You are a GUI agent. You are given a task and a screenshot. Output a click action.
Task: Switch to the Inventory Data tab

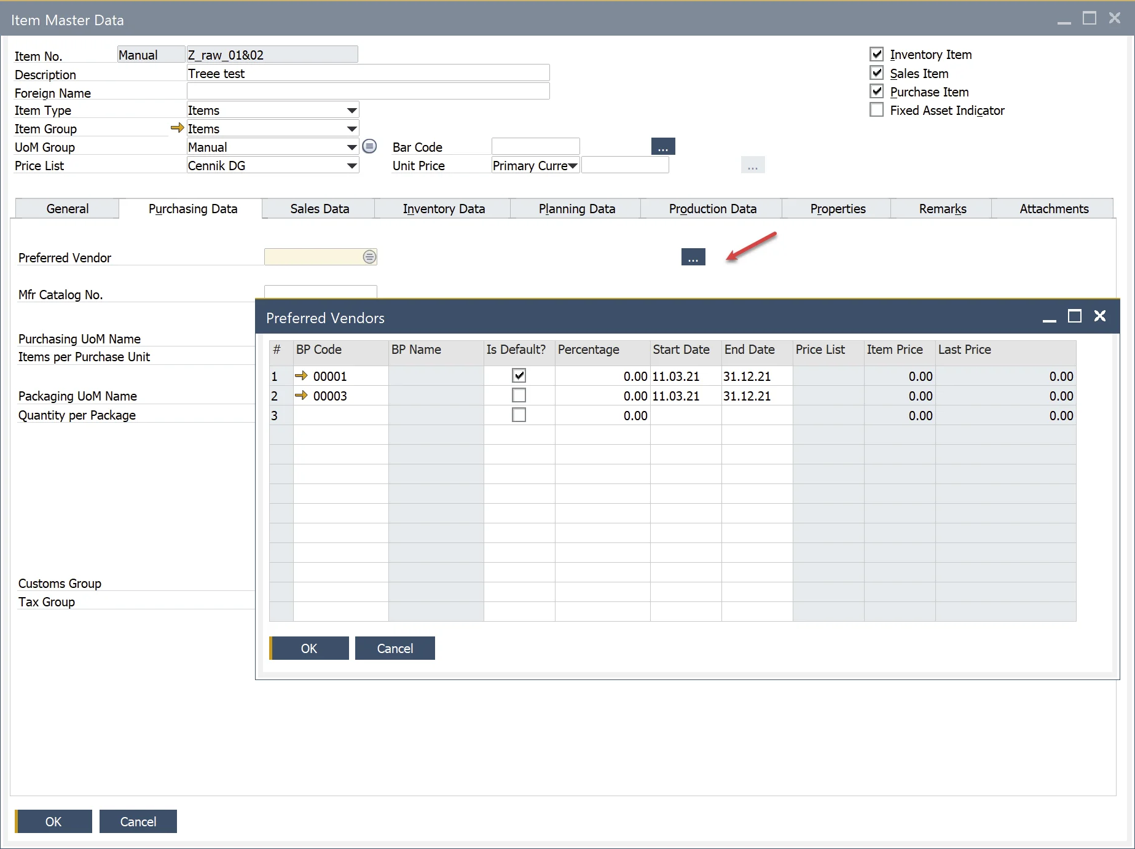coord(443,209)
